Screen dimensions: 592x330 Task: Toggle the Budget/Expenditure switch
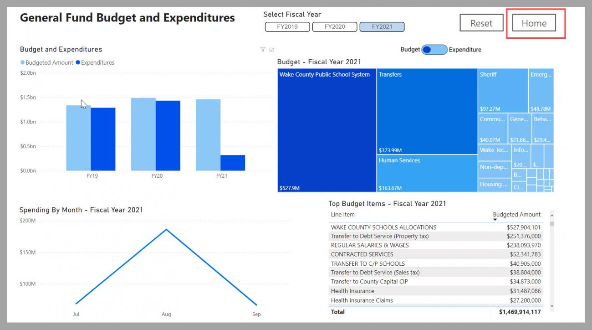pos(434,50)
